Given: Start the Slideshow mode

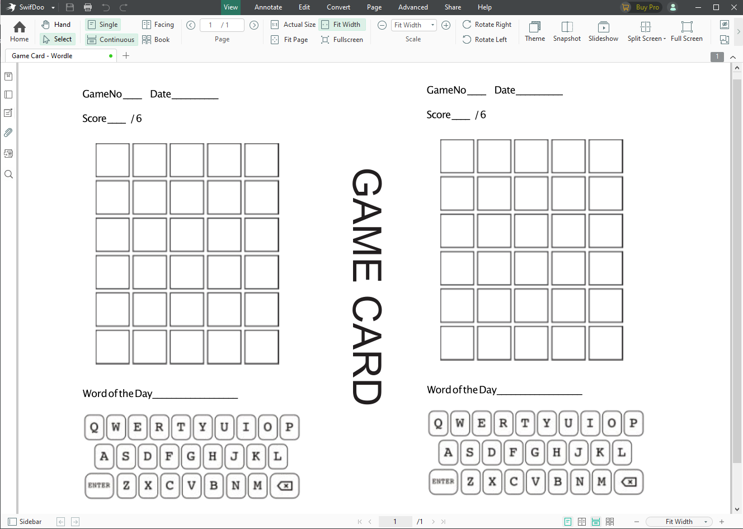Looking at the screenshot, I should click(603, 31).
